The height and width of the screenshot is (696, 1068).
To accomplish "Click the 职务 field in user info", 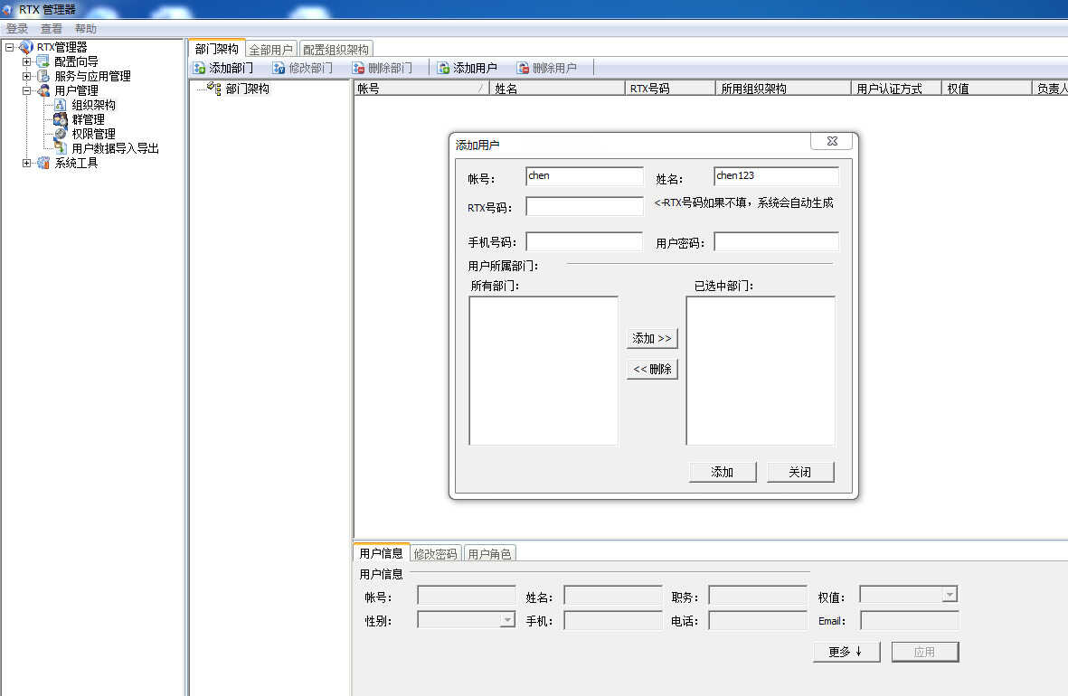I will (x=758, y=596).
